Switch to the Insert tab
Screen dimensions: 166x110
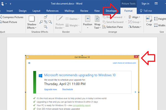point(9,11)
